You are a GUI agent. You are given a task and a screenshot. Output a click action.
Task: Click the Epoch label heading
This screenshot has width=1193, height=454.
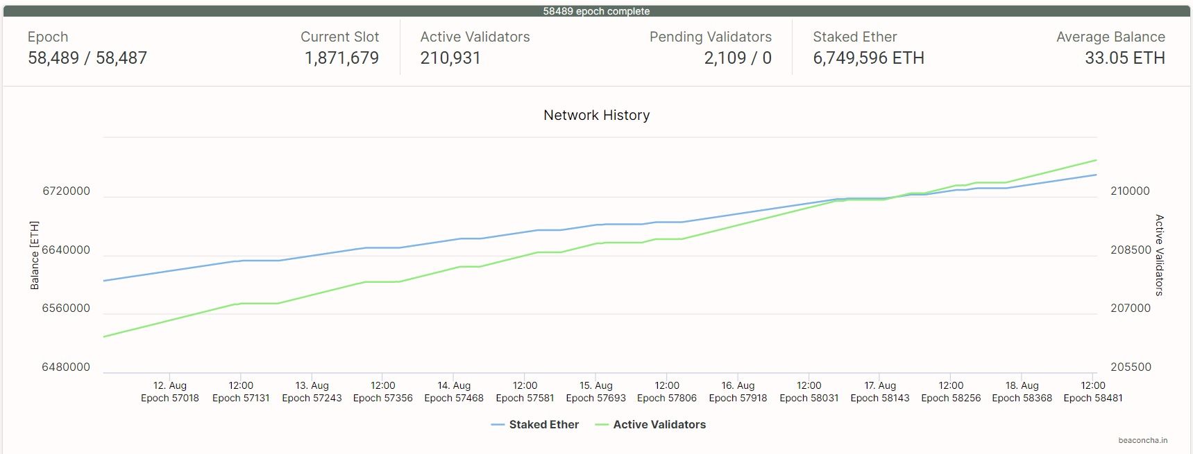click(x=48, y=37)
